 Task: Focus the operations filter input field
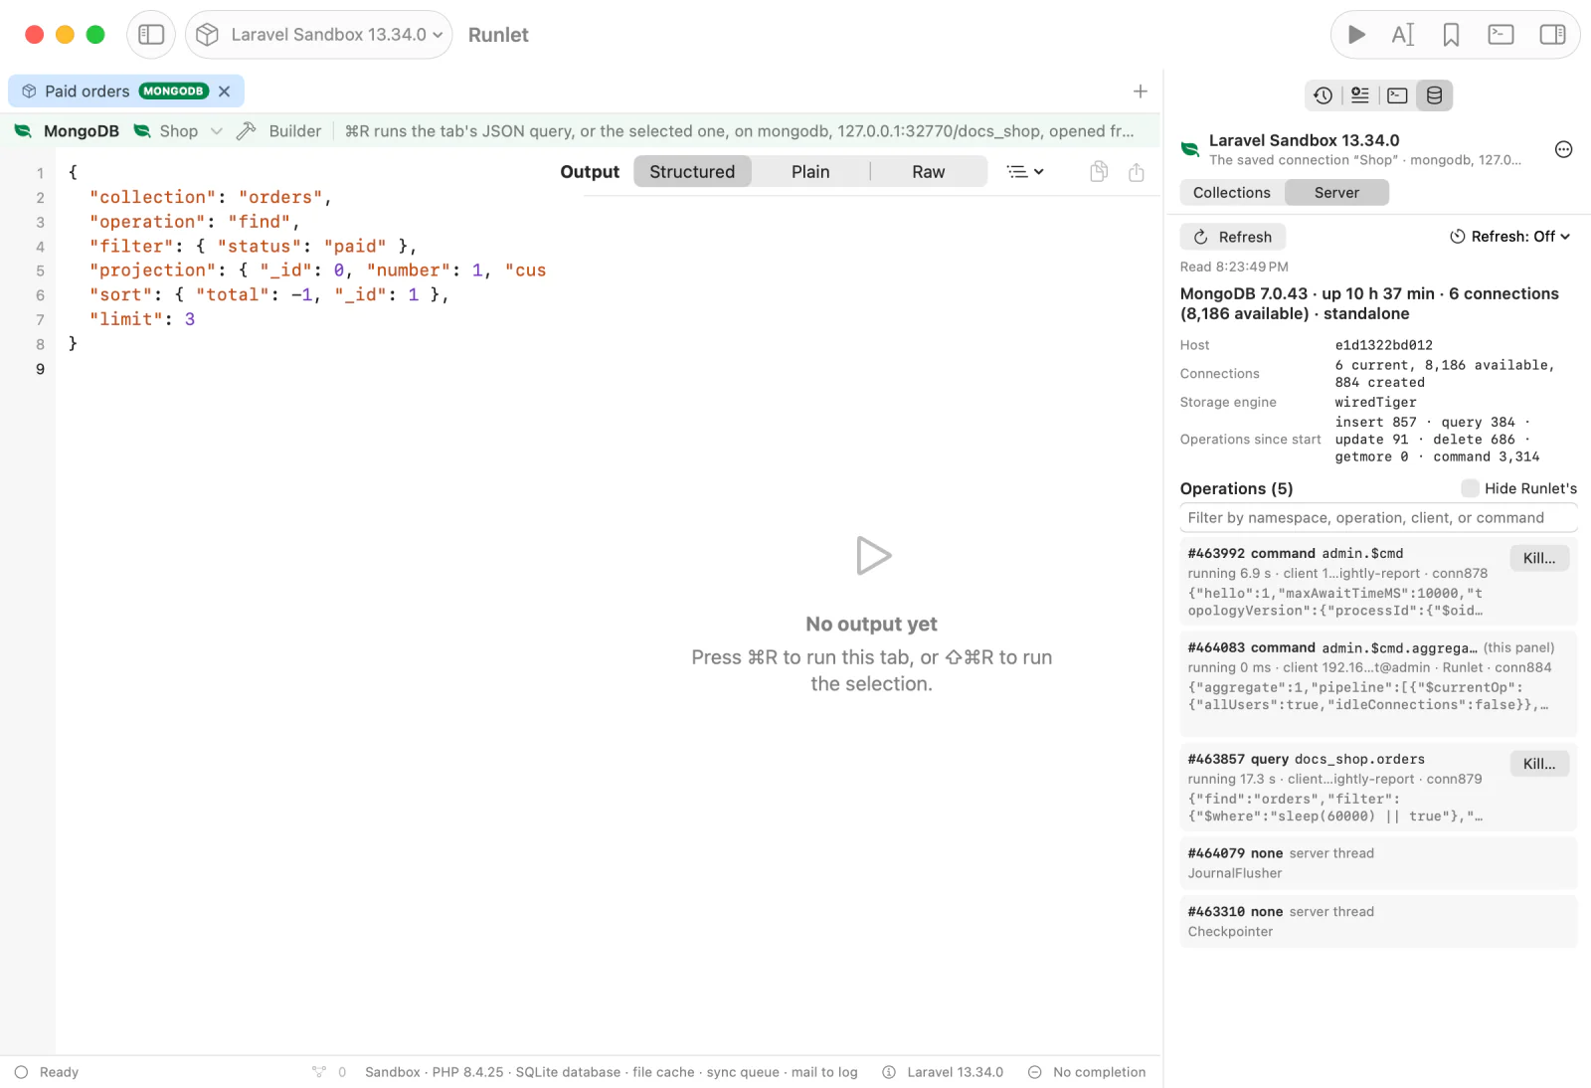pos(1378,518)
